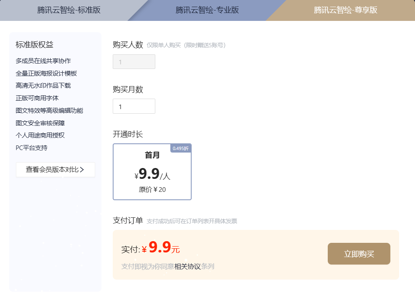
Task: Open the 相关协议 link
Action: tap(187, 267)
